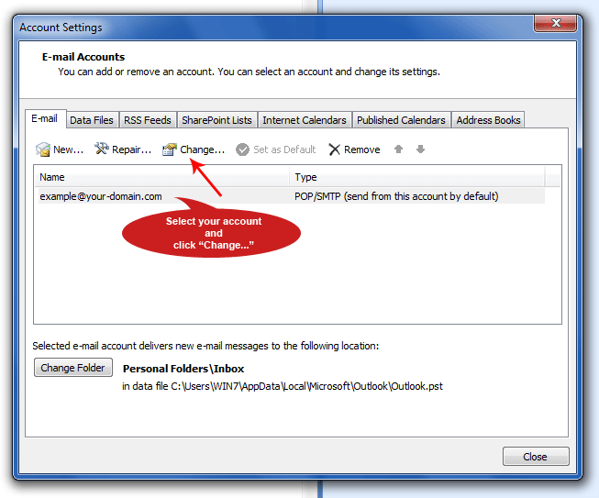Click the Change account icon
Image resolution: width=599 pixels, height=498 pixels.
(x=169, y=149)
